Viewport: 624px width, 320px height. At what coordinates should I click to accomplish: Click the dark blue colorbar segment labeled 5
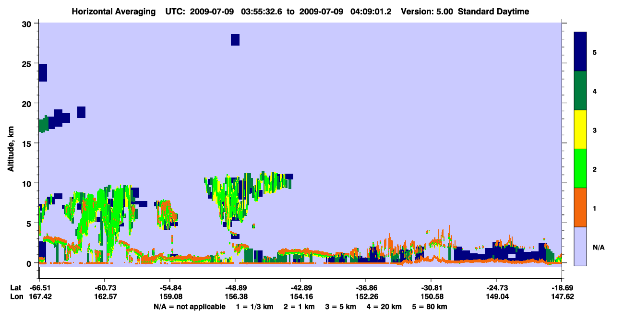tap(580, 52)
